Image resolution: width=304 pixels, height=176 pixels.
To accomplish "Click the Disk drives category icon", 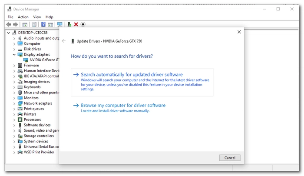I will click(x=20, y=49).
